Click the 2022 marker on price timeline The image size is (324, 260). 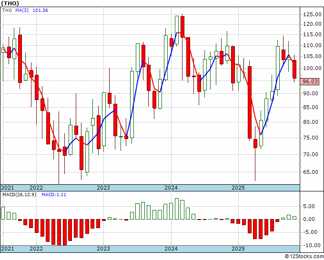tap(36, 188)
